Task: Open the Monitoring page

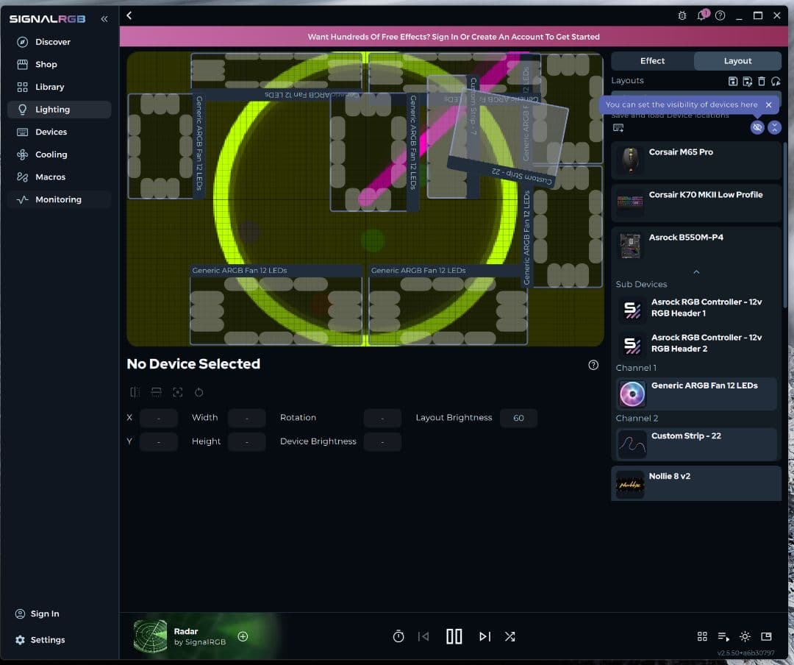Action: 59,199
